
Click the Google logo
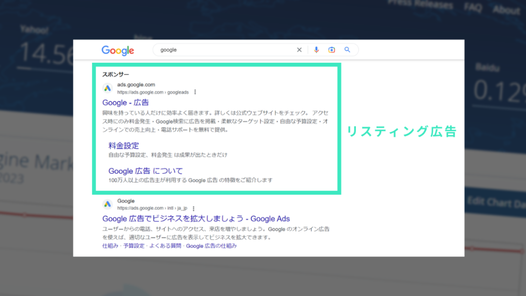pos(118,50)
